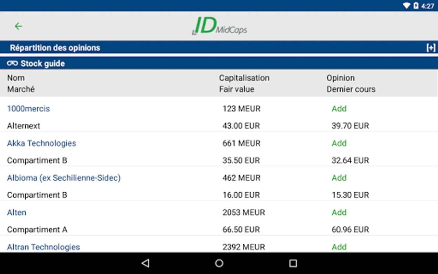The height and width of the screenshot is (274, 438).
Task: Expand Répartition des opinions with [+]
Action: pyautogui.click(x=431, y=48)
